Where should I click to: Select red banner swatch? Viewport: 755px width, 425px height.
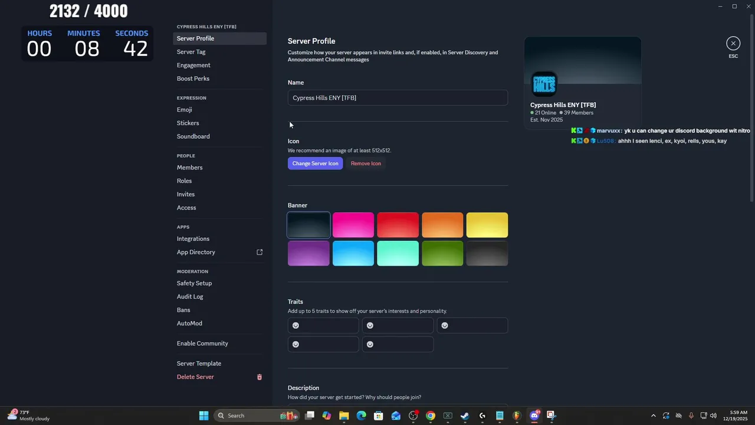(398, 225)
